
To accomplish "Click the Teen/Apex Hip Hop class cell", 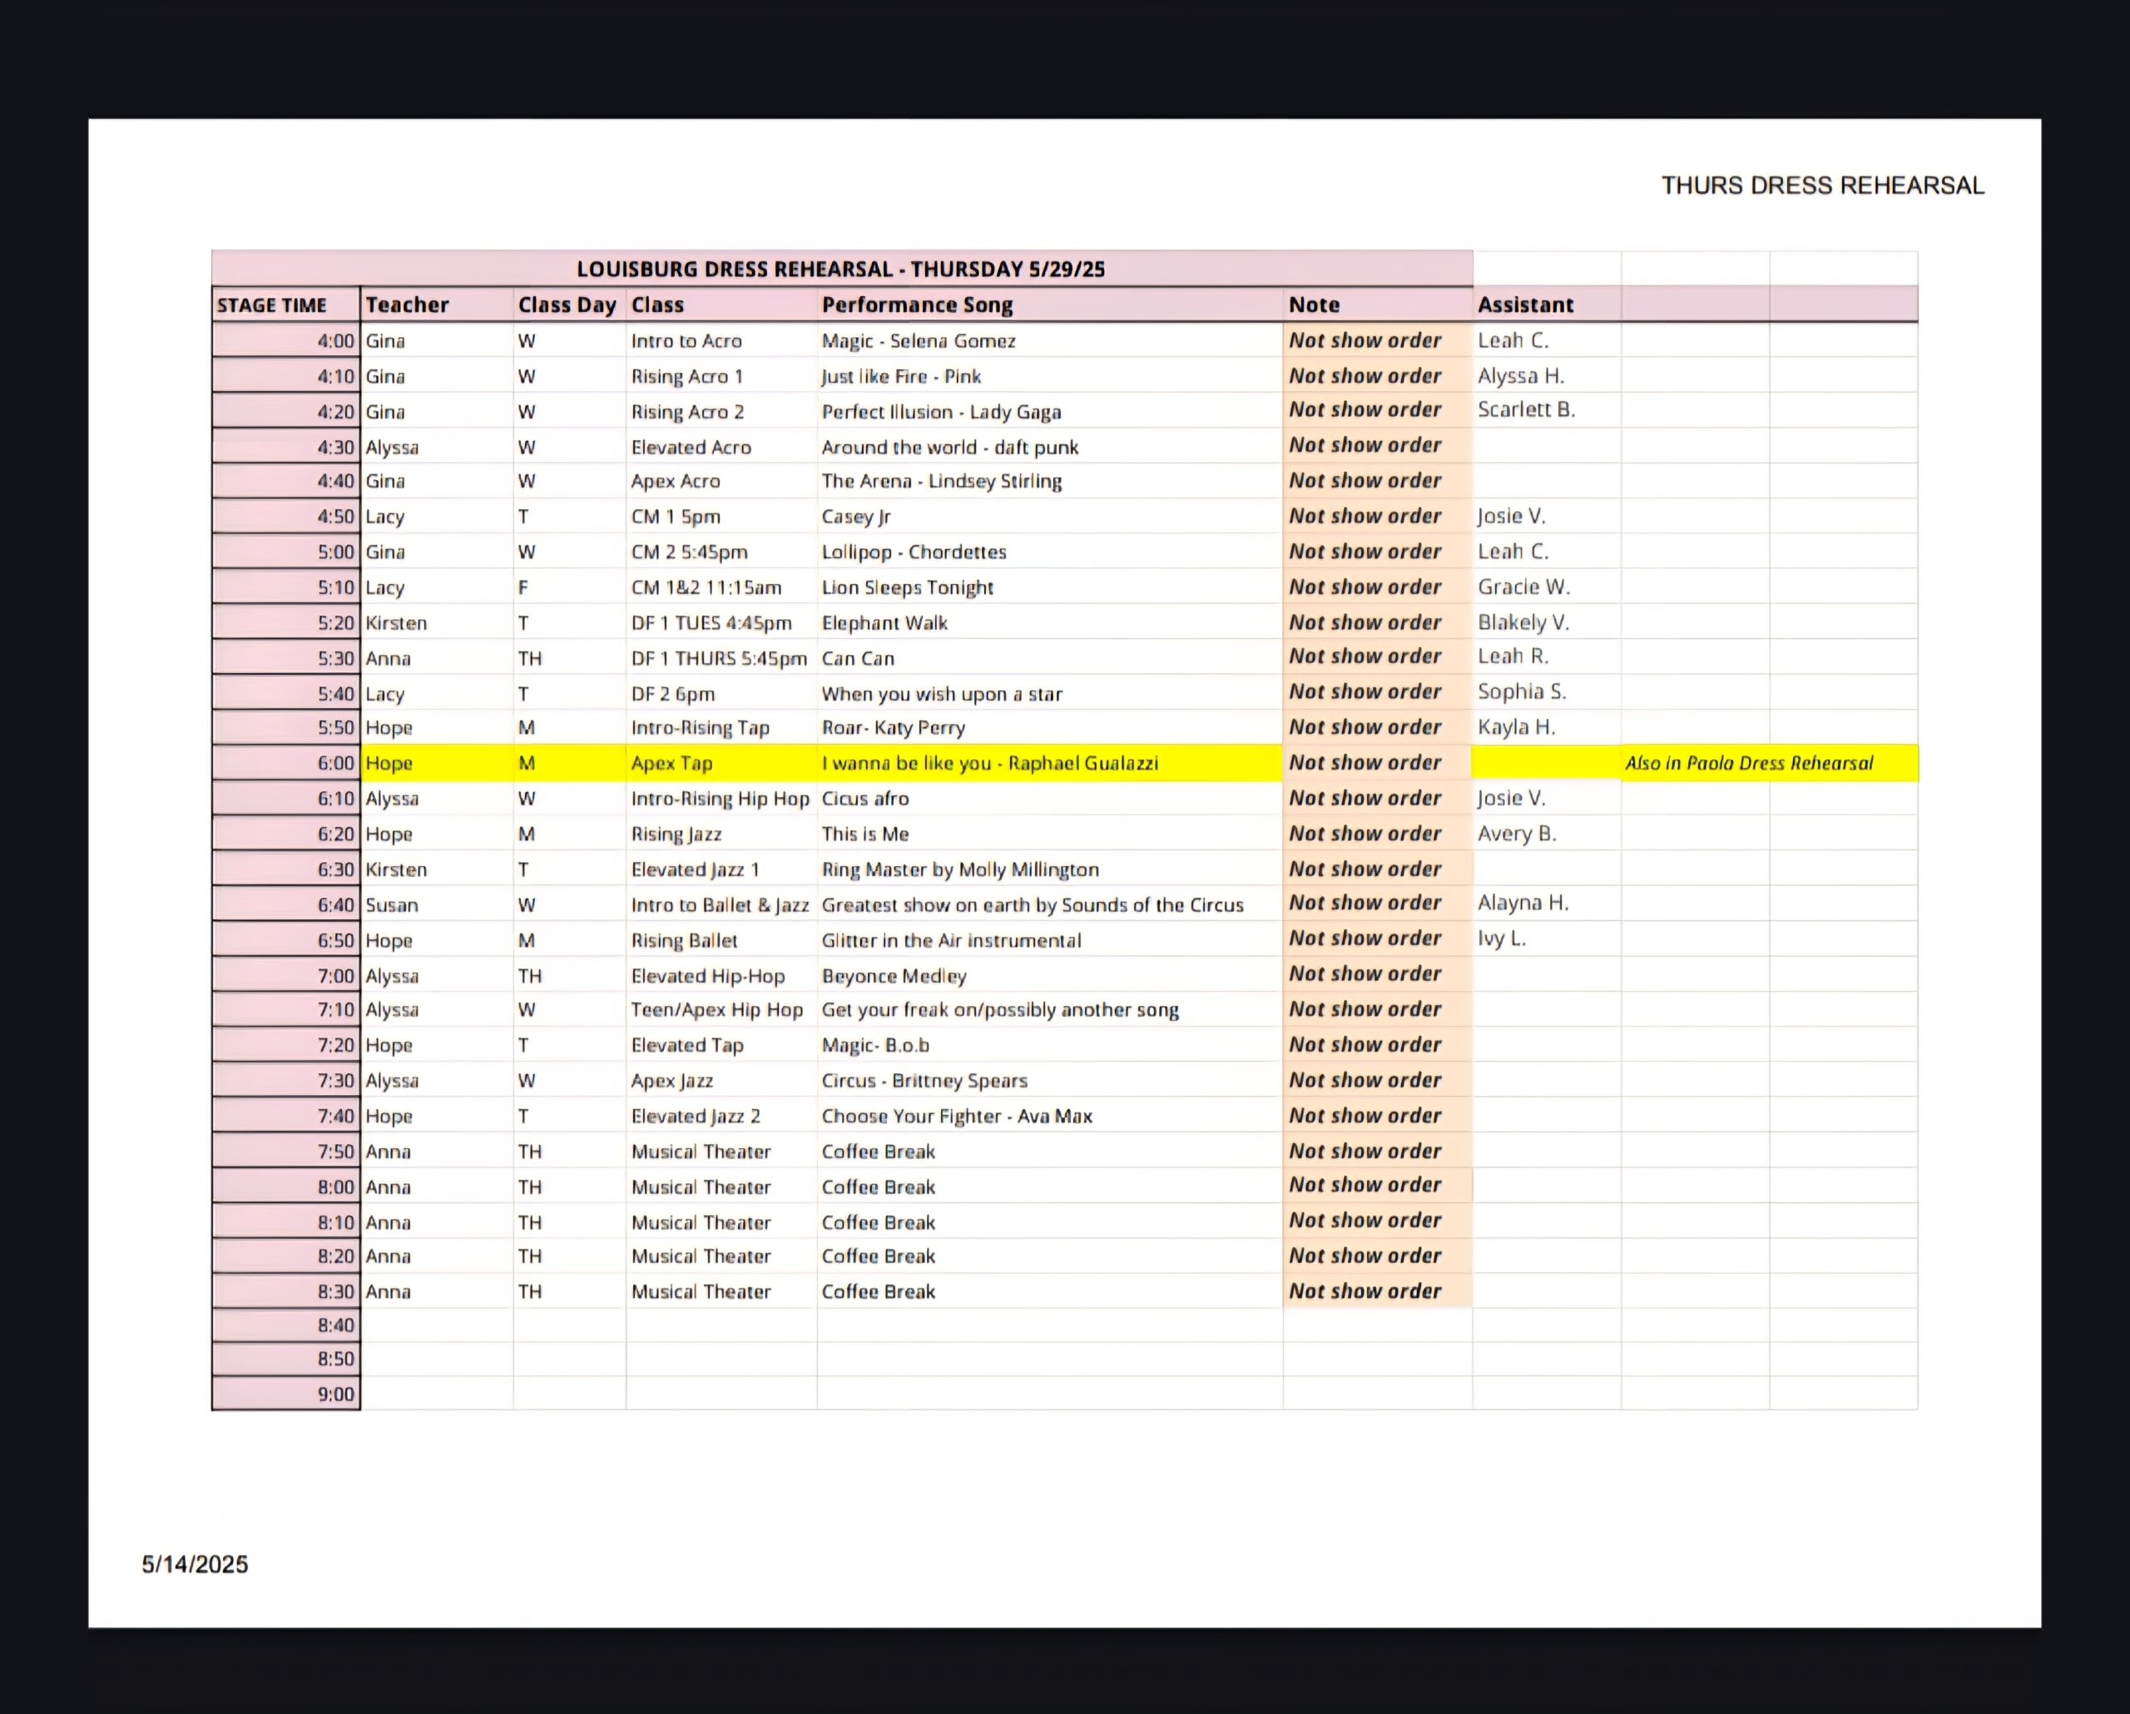I will click(721, 1011).
